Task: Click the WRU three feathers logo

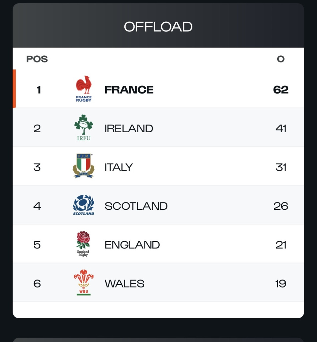Action: coord(84,283)
